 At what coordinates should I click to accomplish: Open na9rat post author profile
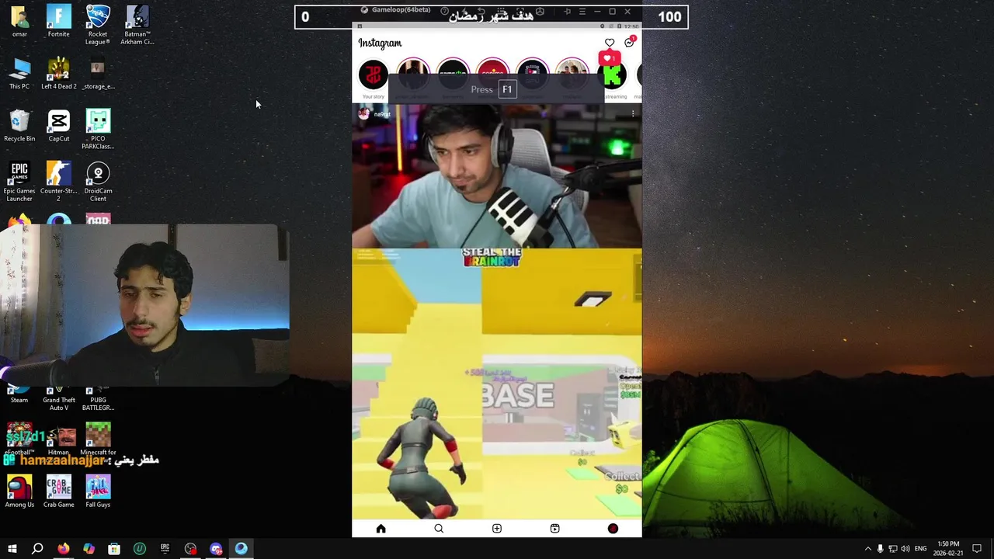[382, 114]
